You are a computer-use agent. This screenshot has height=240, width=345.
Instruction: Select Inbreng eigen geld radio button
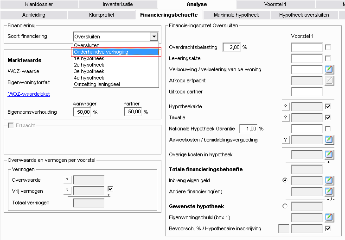point(285,180)
